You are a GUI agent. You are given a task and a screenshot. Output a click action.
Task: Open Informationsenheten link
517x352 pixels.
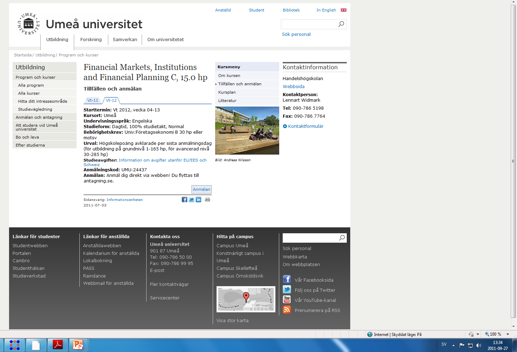tap(125, 200)
